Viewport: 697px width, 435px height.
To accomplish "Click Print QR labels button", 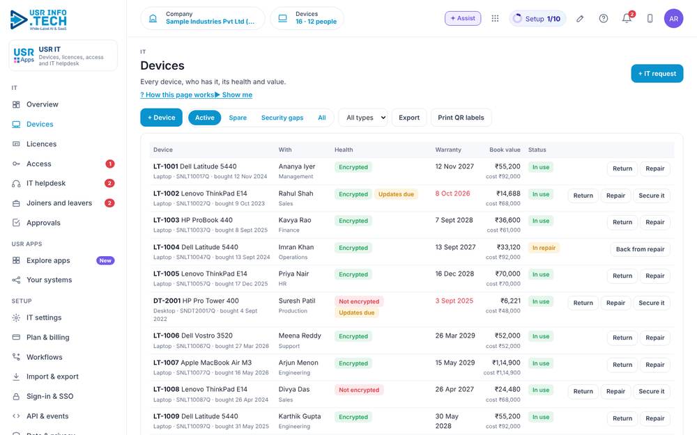I will pyautogui.click(x=461, y=118).
